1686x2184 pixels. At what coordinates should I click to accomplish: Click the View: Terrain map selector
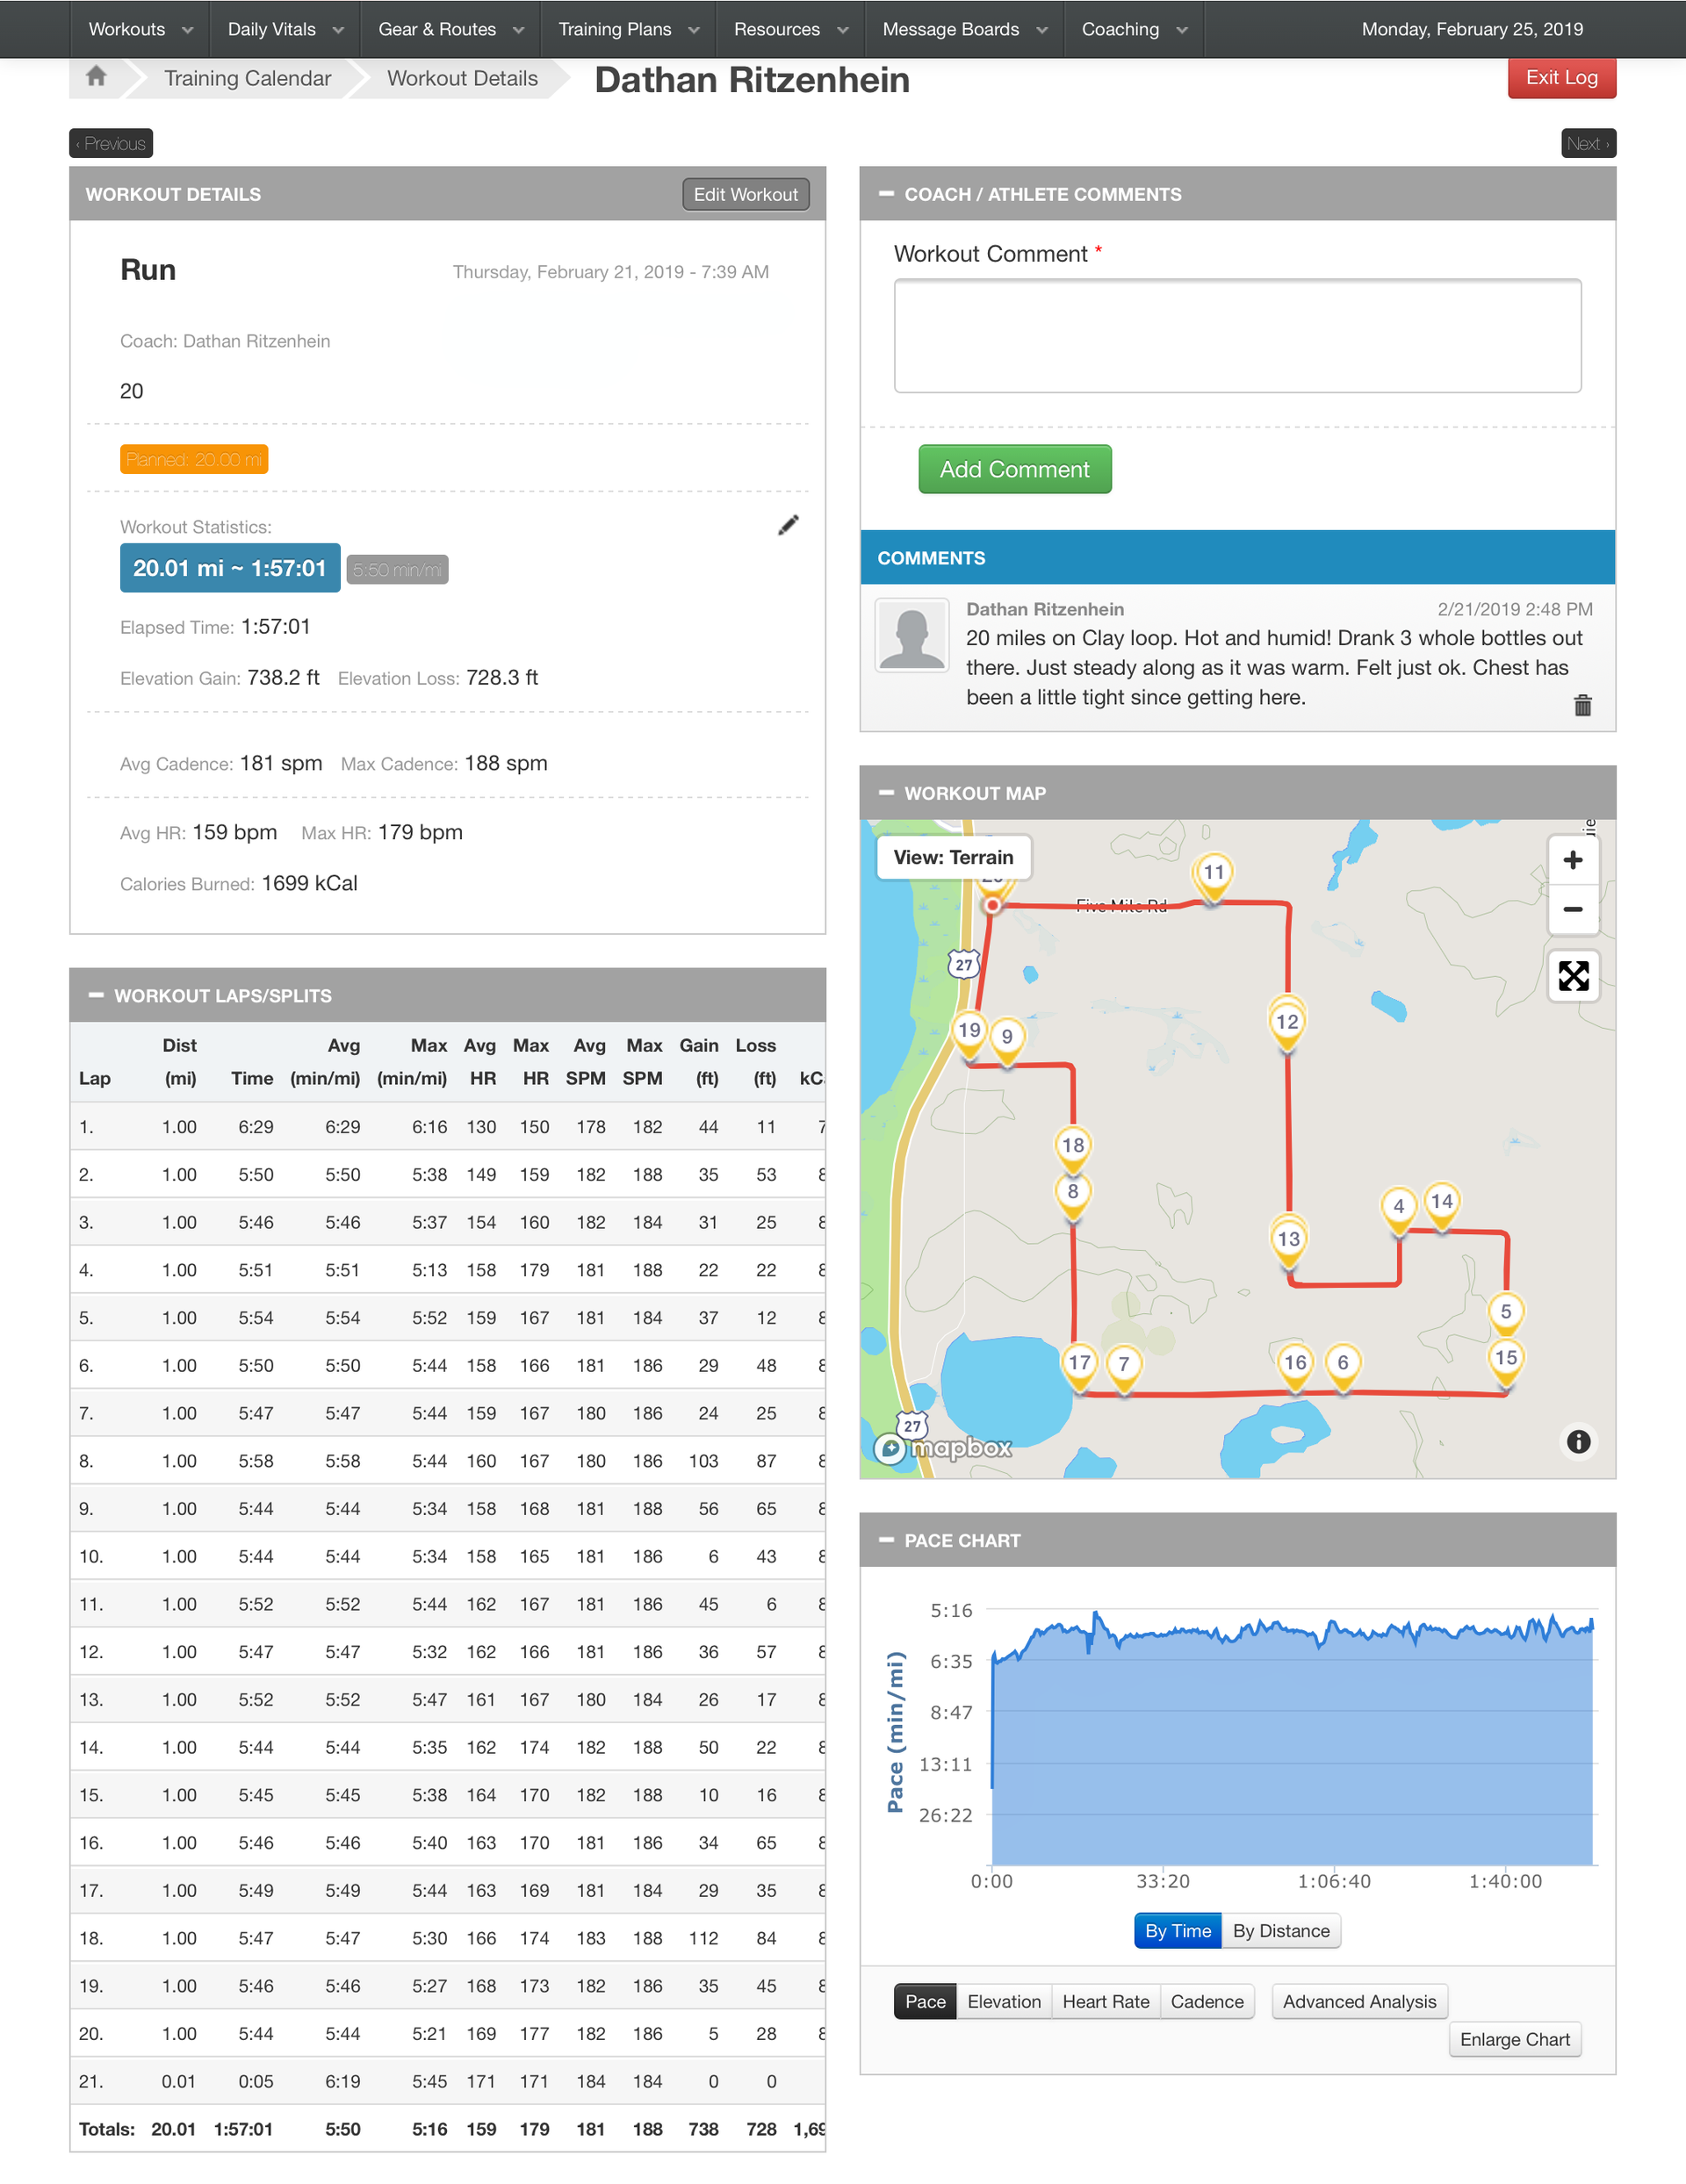(953, 858)
